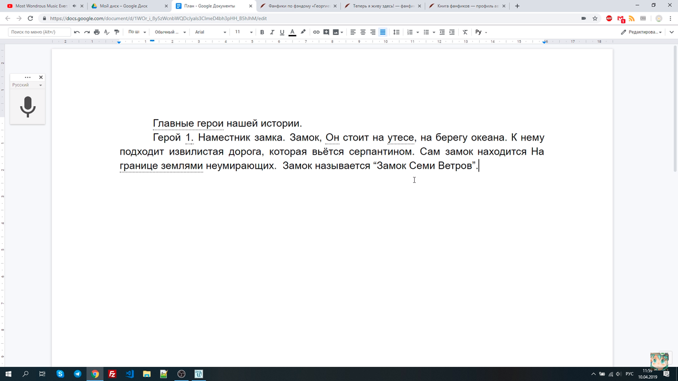Undo the last action

click(x=77, y=32)
